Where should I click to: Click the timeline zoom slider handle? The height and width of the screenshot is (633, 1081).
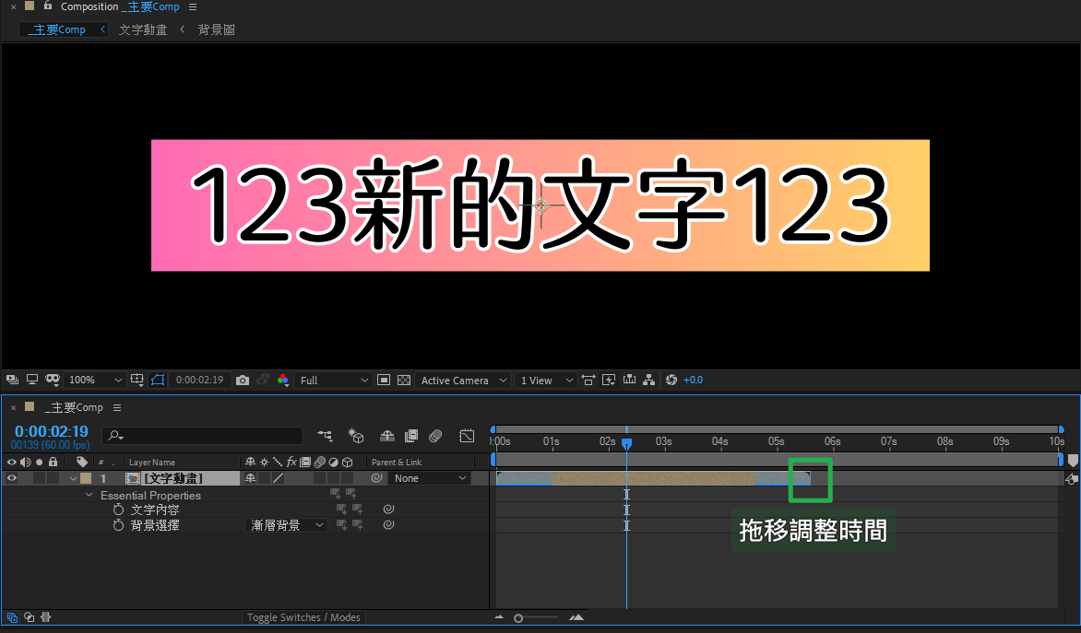click(x=518, y=617)
